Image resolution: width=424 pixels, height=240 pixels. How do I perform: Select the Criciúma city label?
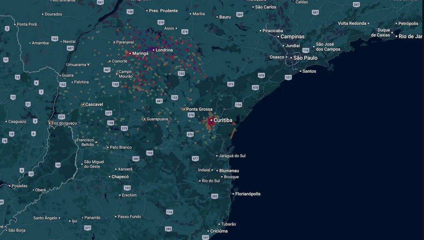[x=219, y=231]
